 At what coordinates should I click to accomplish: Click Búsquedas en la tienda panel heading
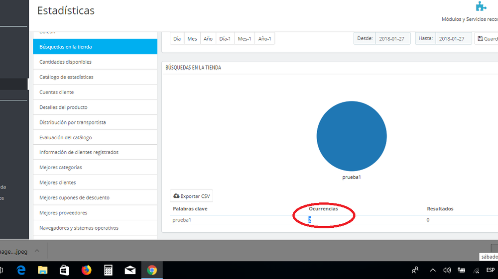point(193,68)
